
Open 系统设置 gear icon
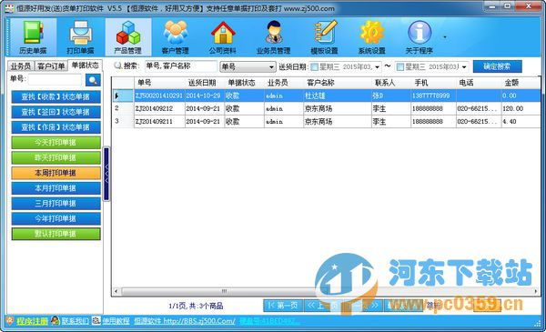(x=371, y=37)
